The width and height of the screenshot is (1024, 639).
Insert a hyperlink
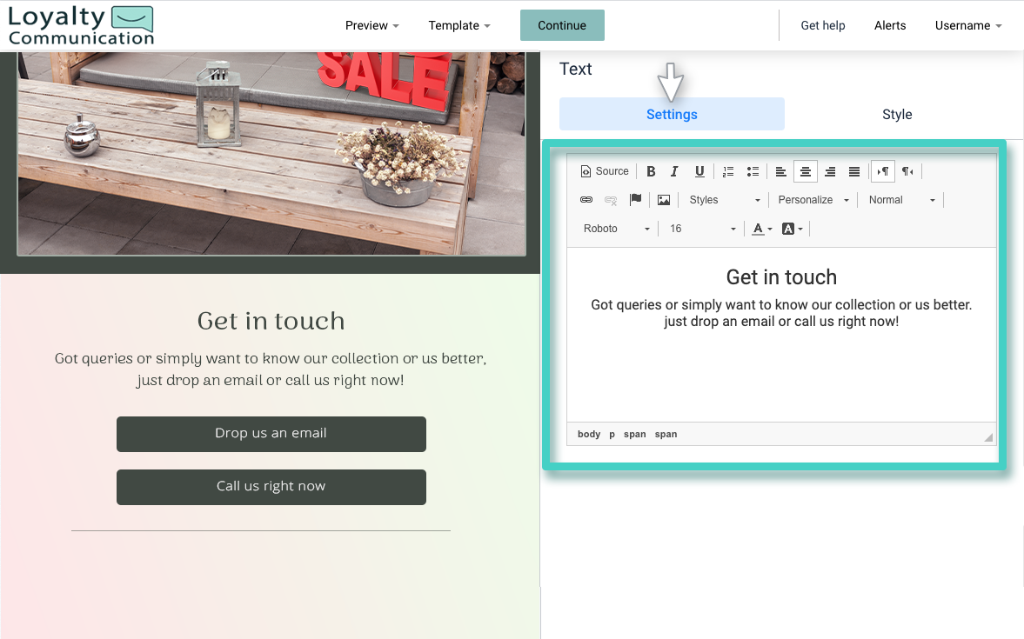tap(586, 200)
